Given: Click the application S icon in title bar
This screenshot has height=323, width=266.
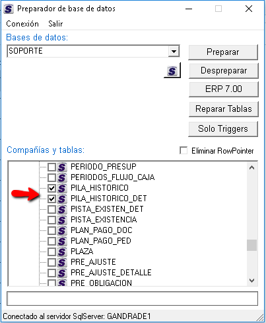Looking at the screenshot, I should (x=9, y=9).
